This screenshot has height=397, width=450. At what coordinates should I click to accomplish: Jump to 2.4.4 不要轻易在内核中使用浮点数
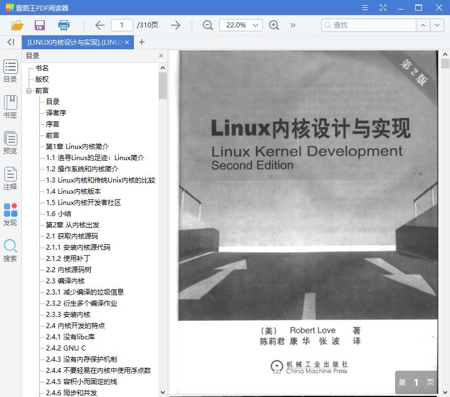pos(99,370)
